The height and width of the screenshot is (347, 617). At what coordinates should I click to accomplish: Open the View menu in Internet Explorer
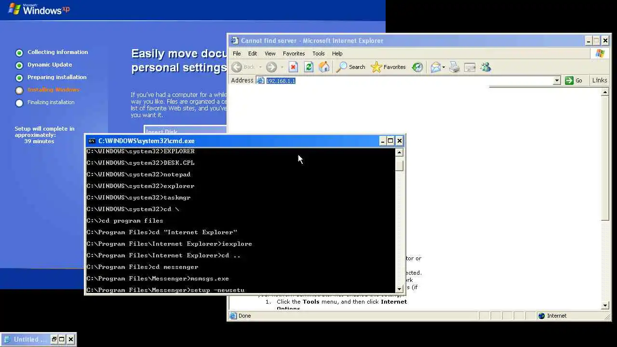pyautogui.click(x=270, y=53)
